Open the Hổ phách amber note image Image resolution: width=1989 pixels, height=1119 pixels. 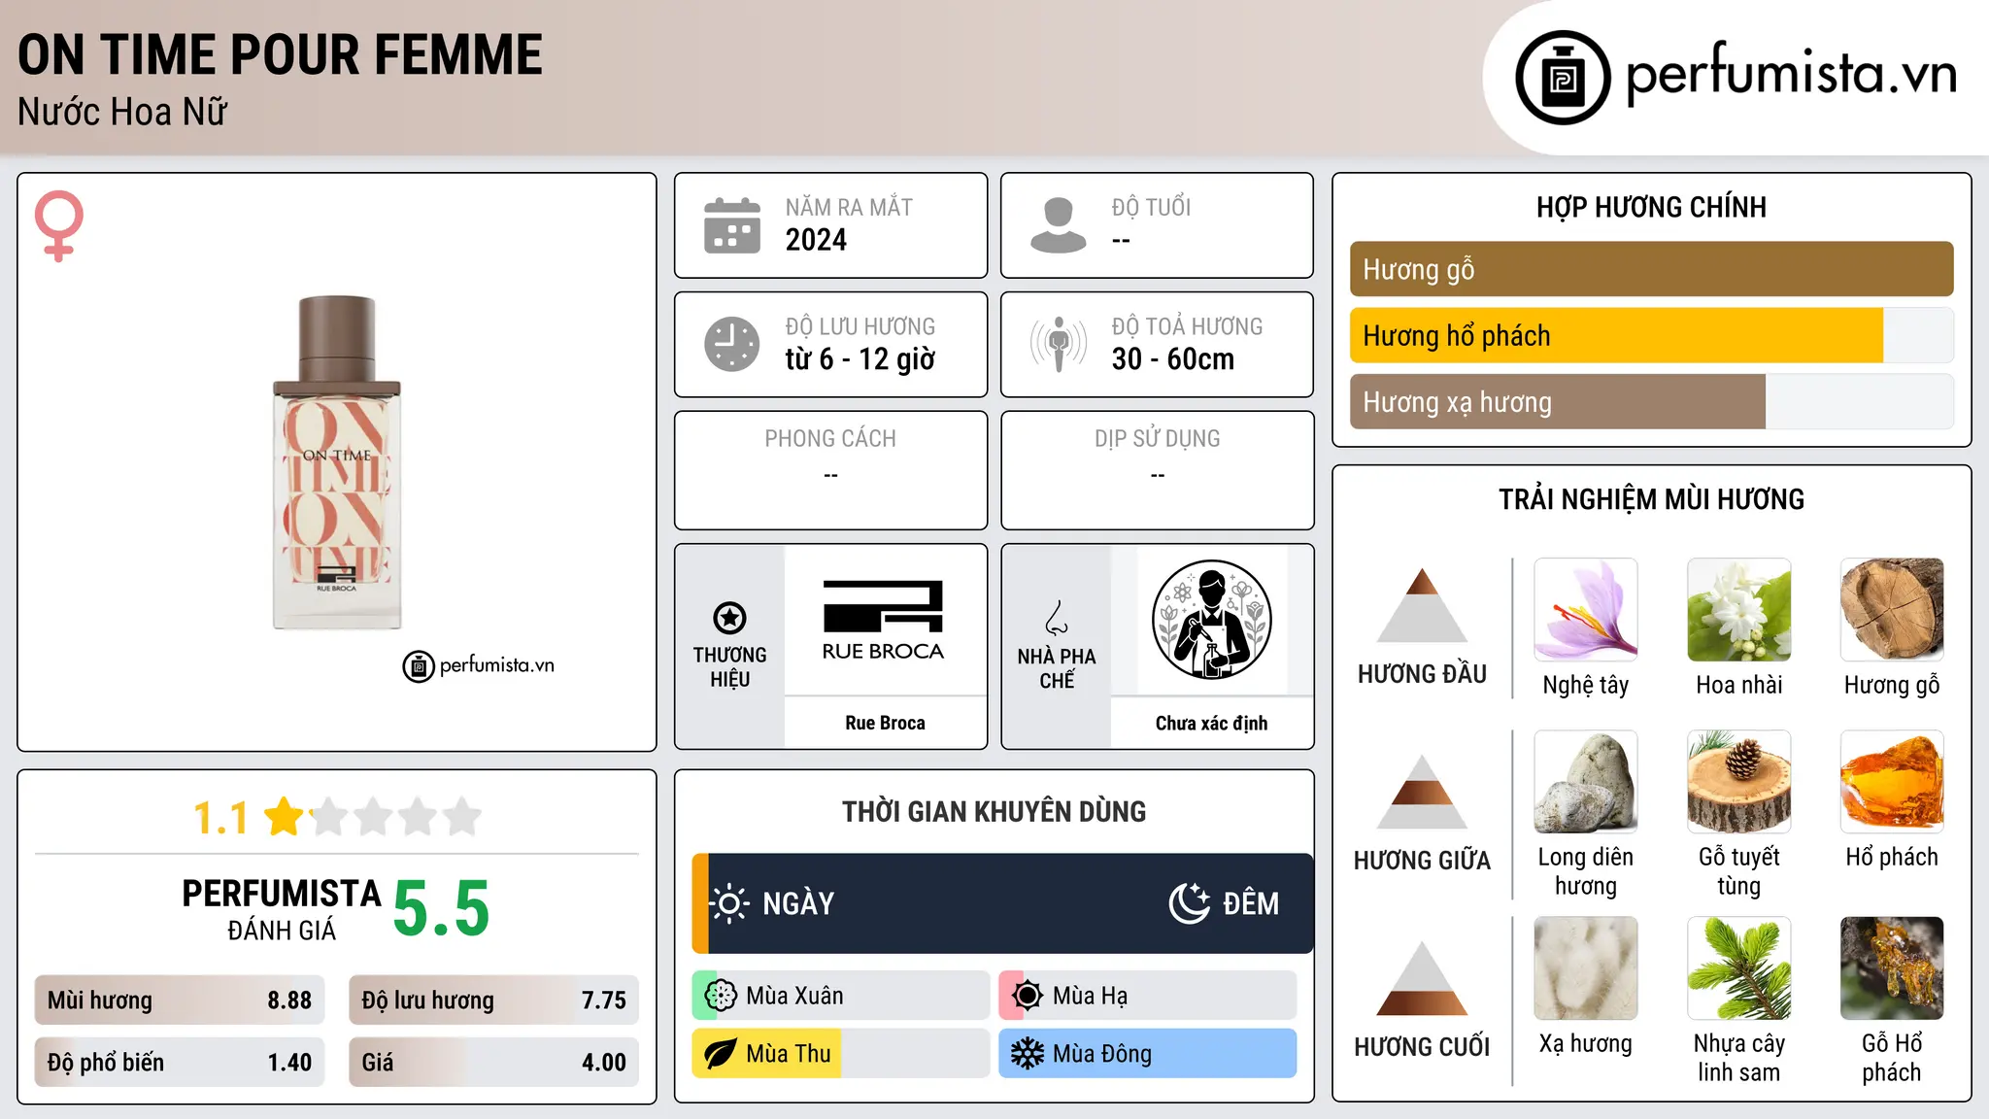pos(1892,782)
